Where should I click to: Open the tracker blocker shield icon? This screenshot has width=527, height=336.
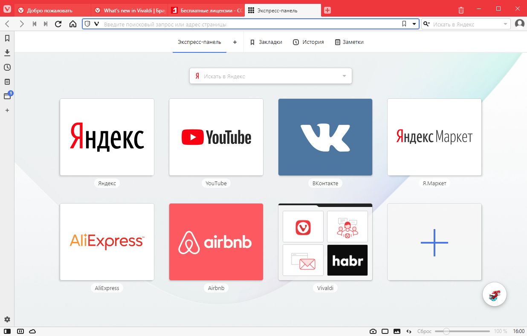coord(87,24)
